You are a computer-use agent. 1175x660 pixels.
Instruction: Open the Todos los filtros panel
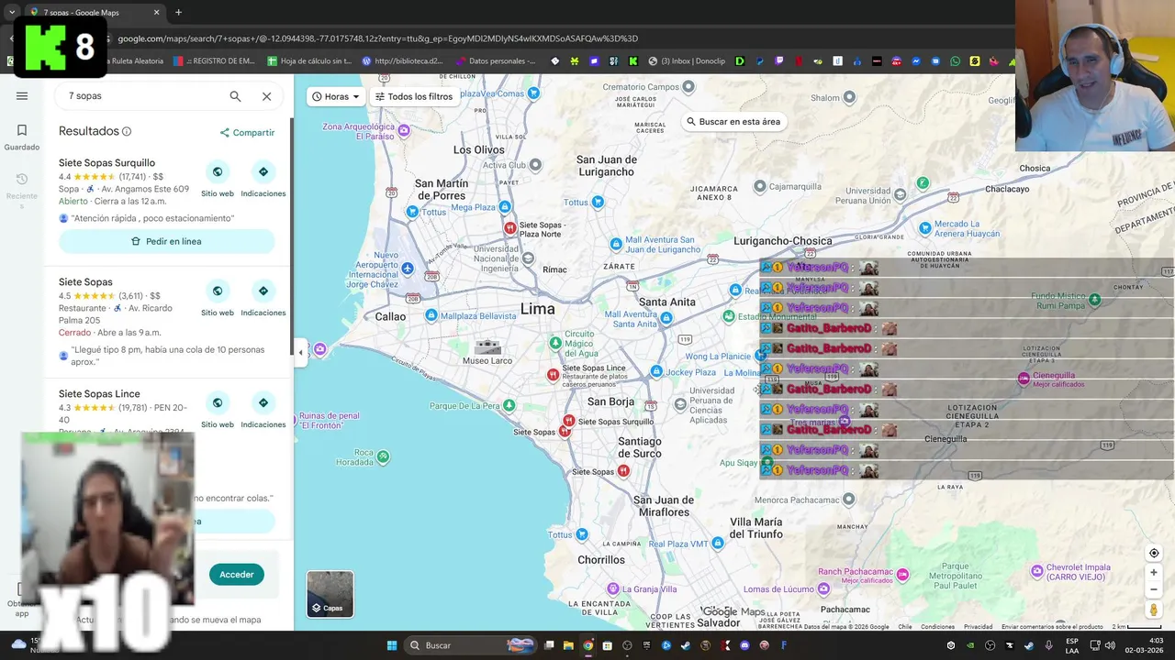click(x=414, y=96)
